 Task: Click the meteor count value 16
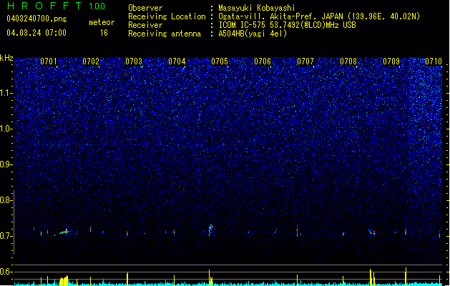(x=104, y=33)
